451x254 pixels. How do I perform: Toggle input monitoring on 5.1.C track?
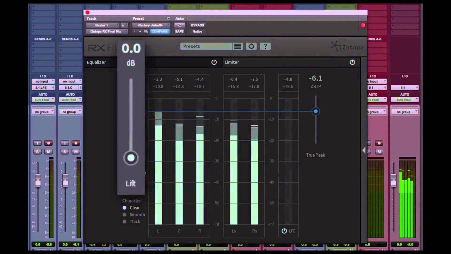[64, 143]
